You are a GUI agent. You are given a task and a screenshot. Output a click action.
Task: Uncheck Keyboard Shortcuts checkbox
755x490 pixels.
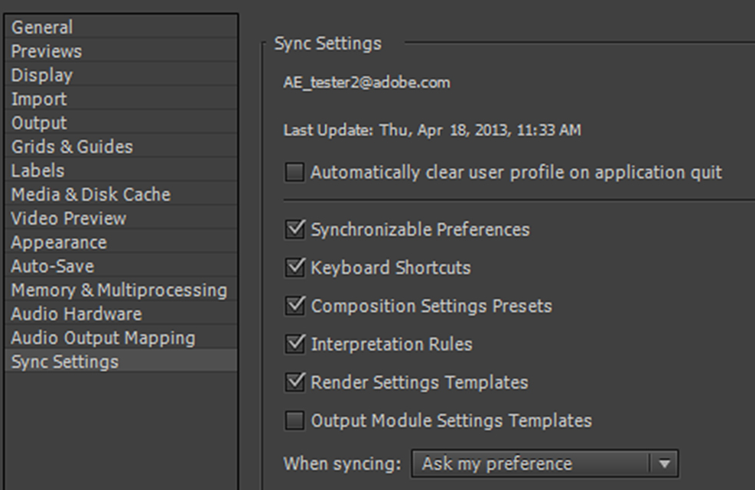tap(295, 268)
